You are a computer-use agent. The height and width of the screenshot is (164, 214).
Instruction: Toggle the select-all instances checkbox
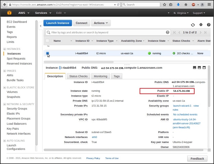47,41
